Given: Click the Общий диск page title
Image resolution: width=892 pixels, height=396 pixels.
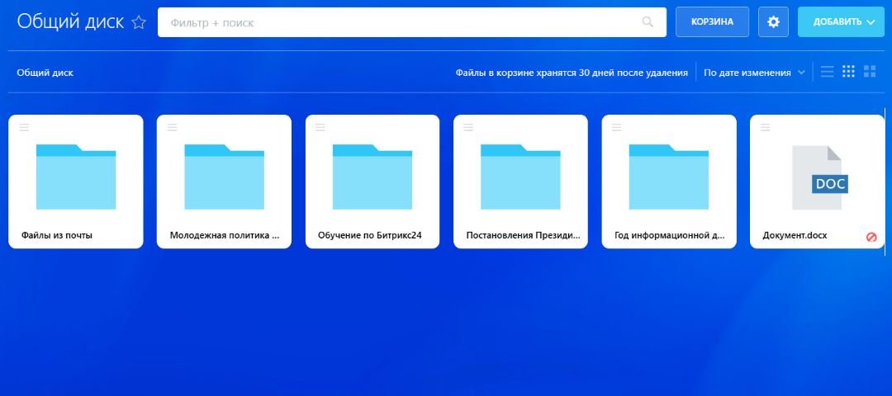Looking at the screenshot, I should point(70,21).
